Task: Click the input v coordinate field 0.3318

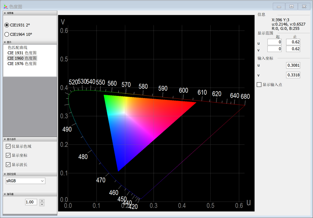Action: pos(293,75)
